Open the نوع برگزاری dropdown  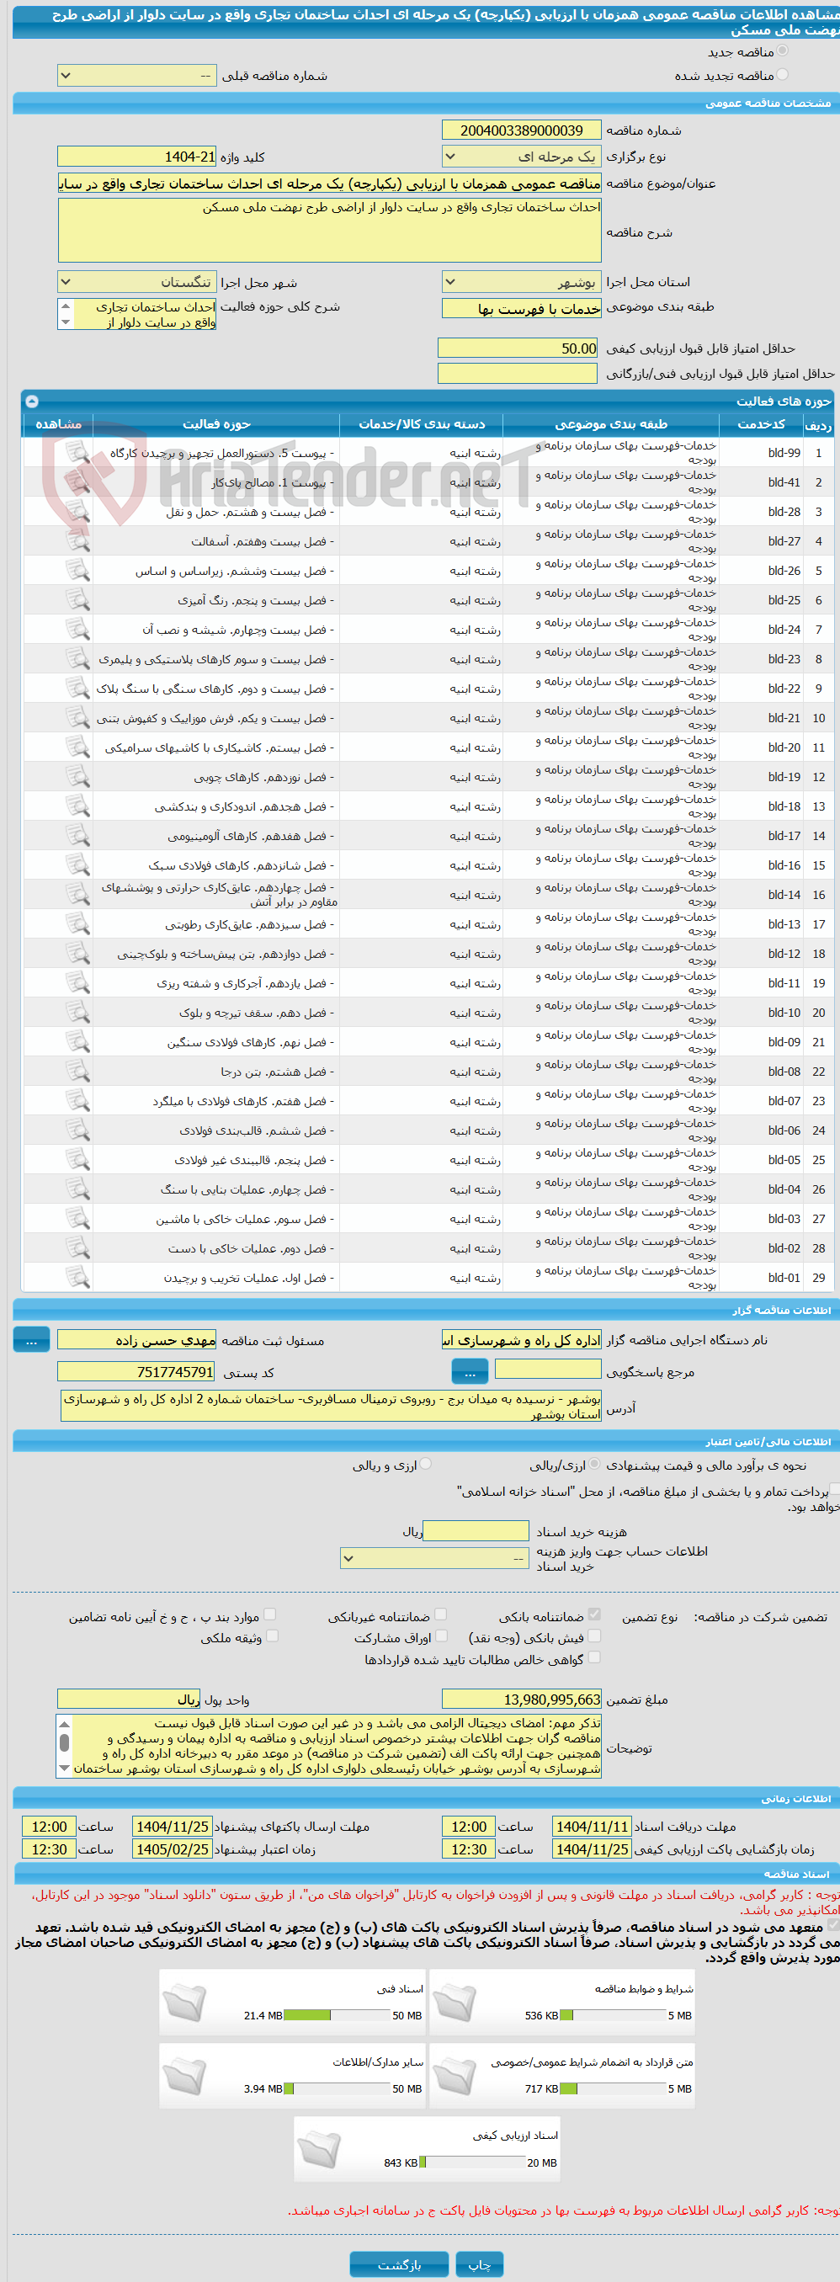[522, 157]
